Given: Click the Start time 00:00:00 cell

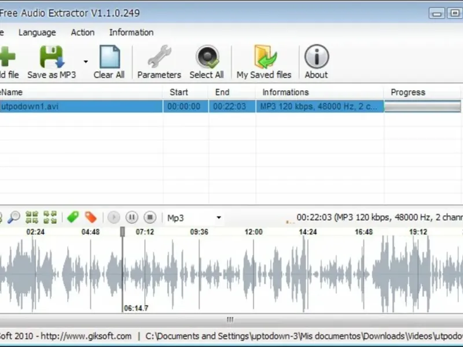Looking at the screenshot, I should 185,106.
